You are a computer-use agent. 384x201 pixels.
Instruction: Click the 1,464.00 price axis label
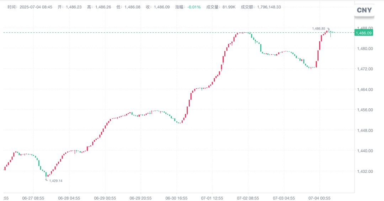click(x=365, y=89)
